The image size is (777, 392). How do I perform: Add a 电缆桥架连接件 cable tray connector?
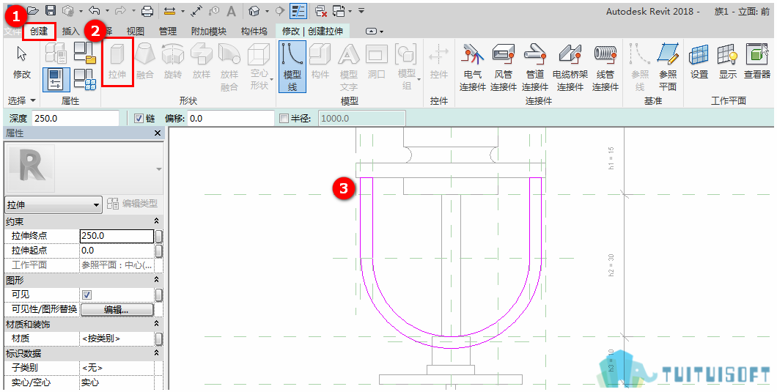[x=570, y=67]
